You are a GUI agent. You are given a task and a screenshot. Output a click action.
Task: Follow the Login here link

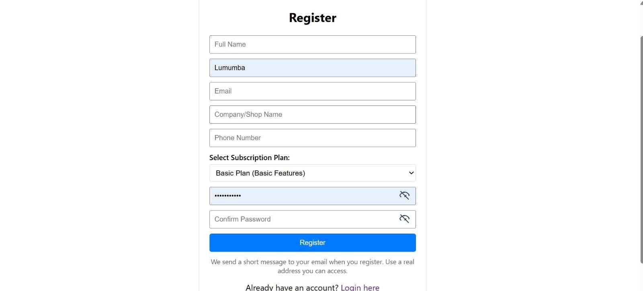(360, 287)
